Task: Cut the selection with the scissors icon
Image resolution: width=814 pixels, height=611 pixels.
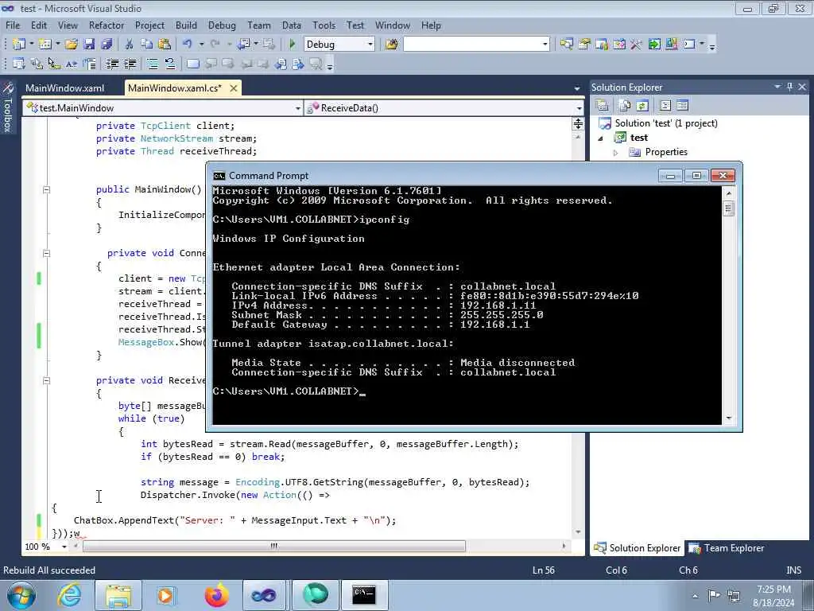Action: coord(130,45)
